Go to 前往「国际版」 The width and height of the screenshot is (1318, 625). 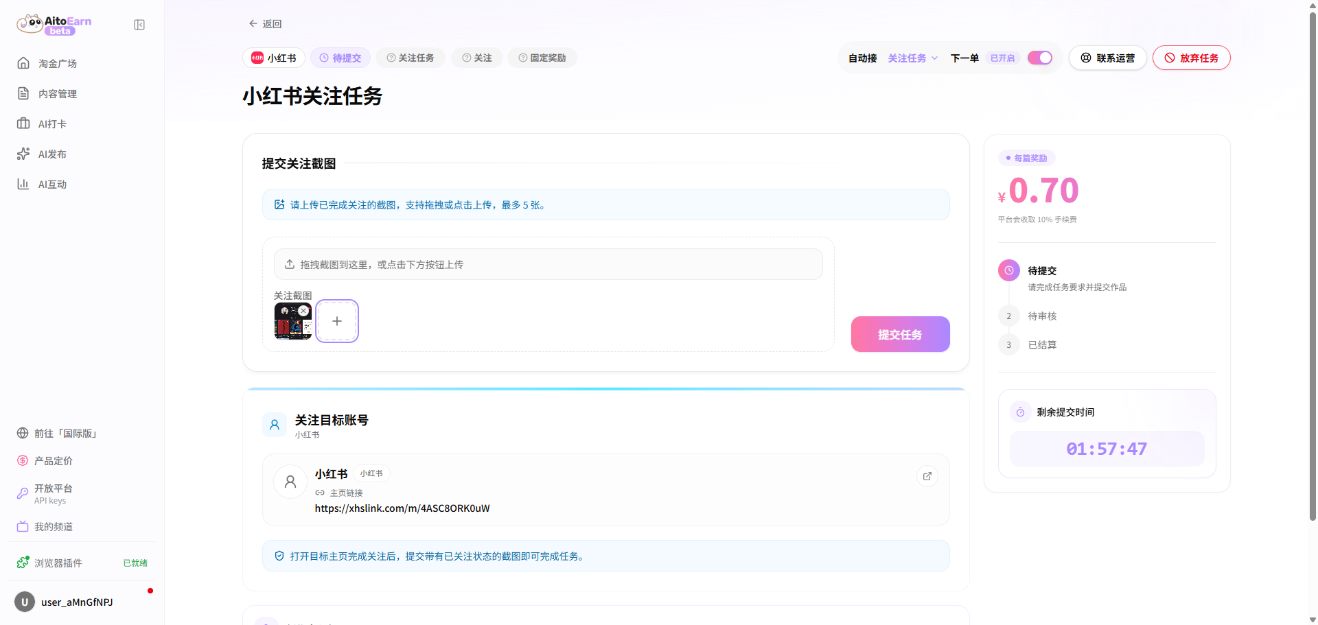click(x=82, y=434)
